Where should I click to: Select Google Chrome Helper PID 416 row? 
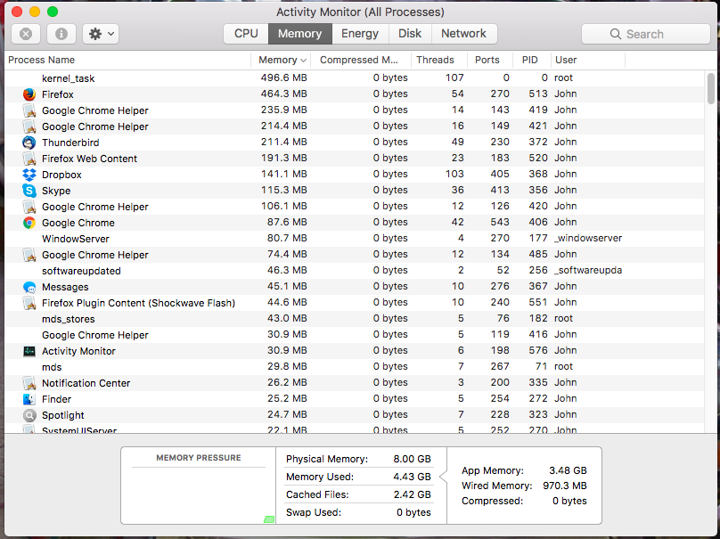(354, 335)
